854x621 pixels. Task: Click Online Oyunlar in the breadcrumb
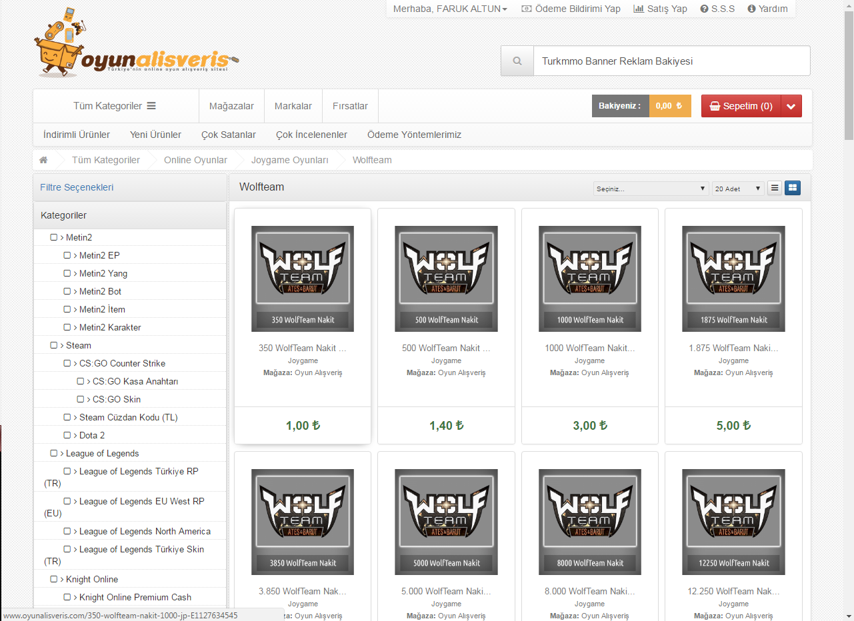coord(195,160)
